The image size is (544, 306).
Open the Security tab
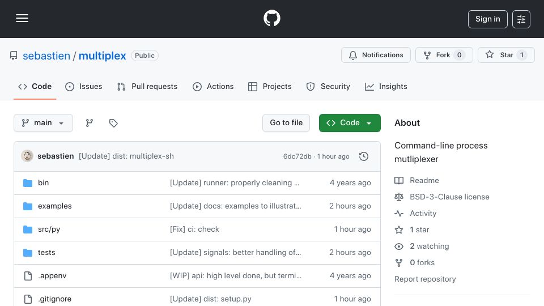(328, 86)
